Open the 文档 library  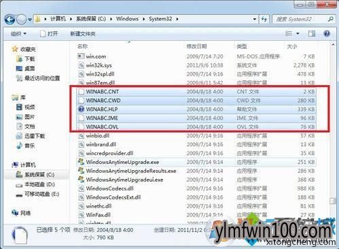point(30,127)
